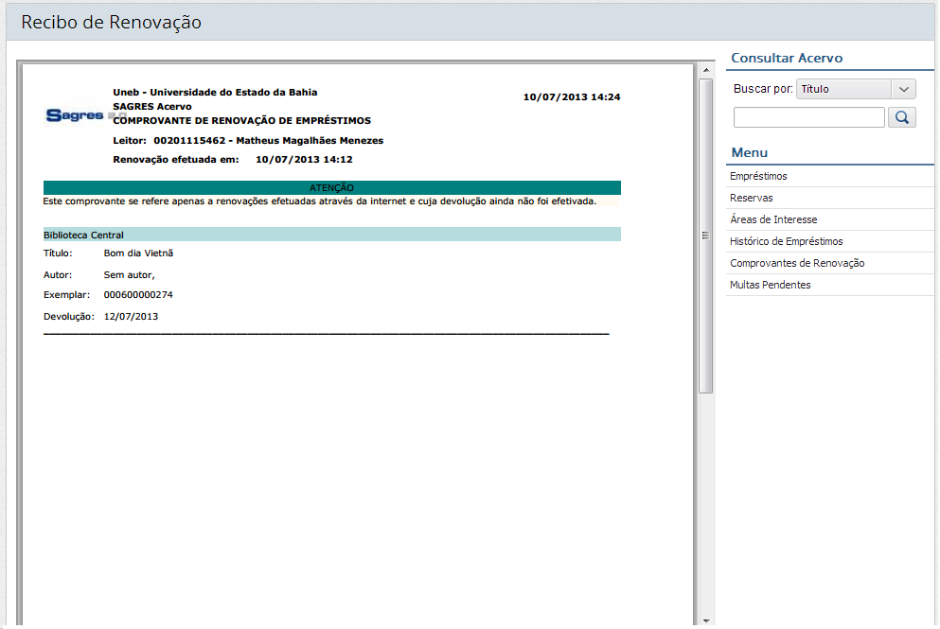Image resolution: width=940 pixels, height=629 pixels.
Task: Open the Buscar por Título dropdown
Action: [856, 89]
